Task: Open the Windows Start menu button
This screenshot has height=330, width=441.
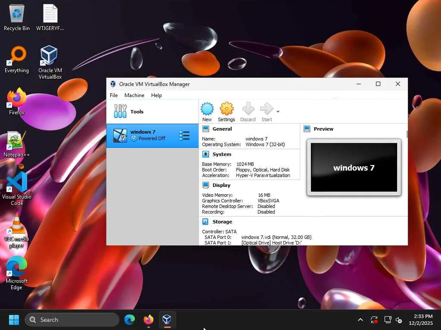Action: (x=14, y=320)
